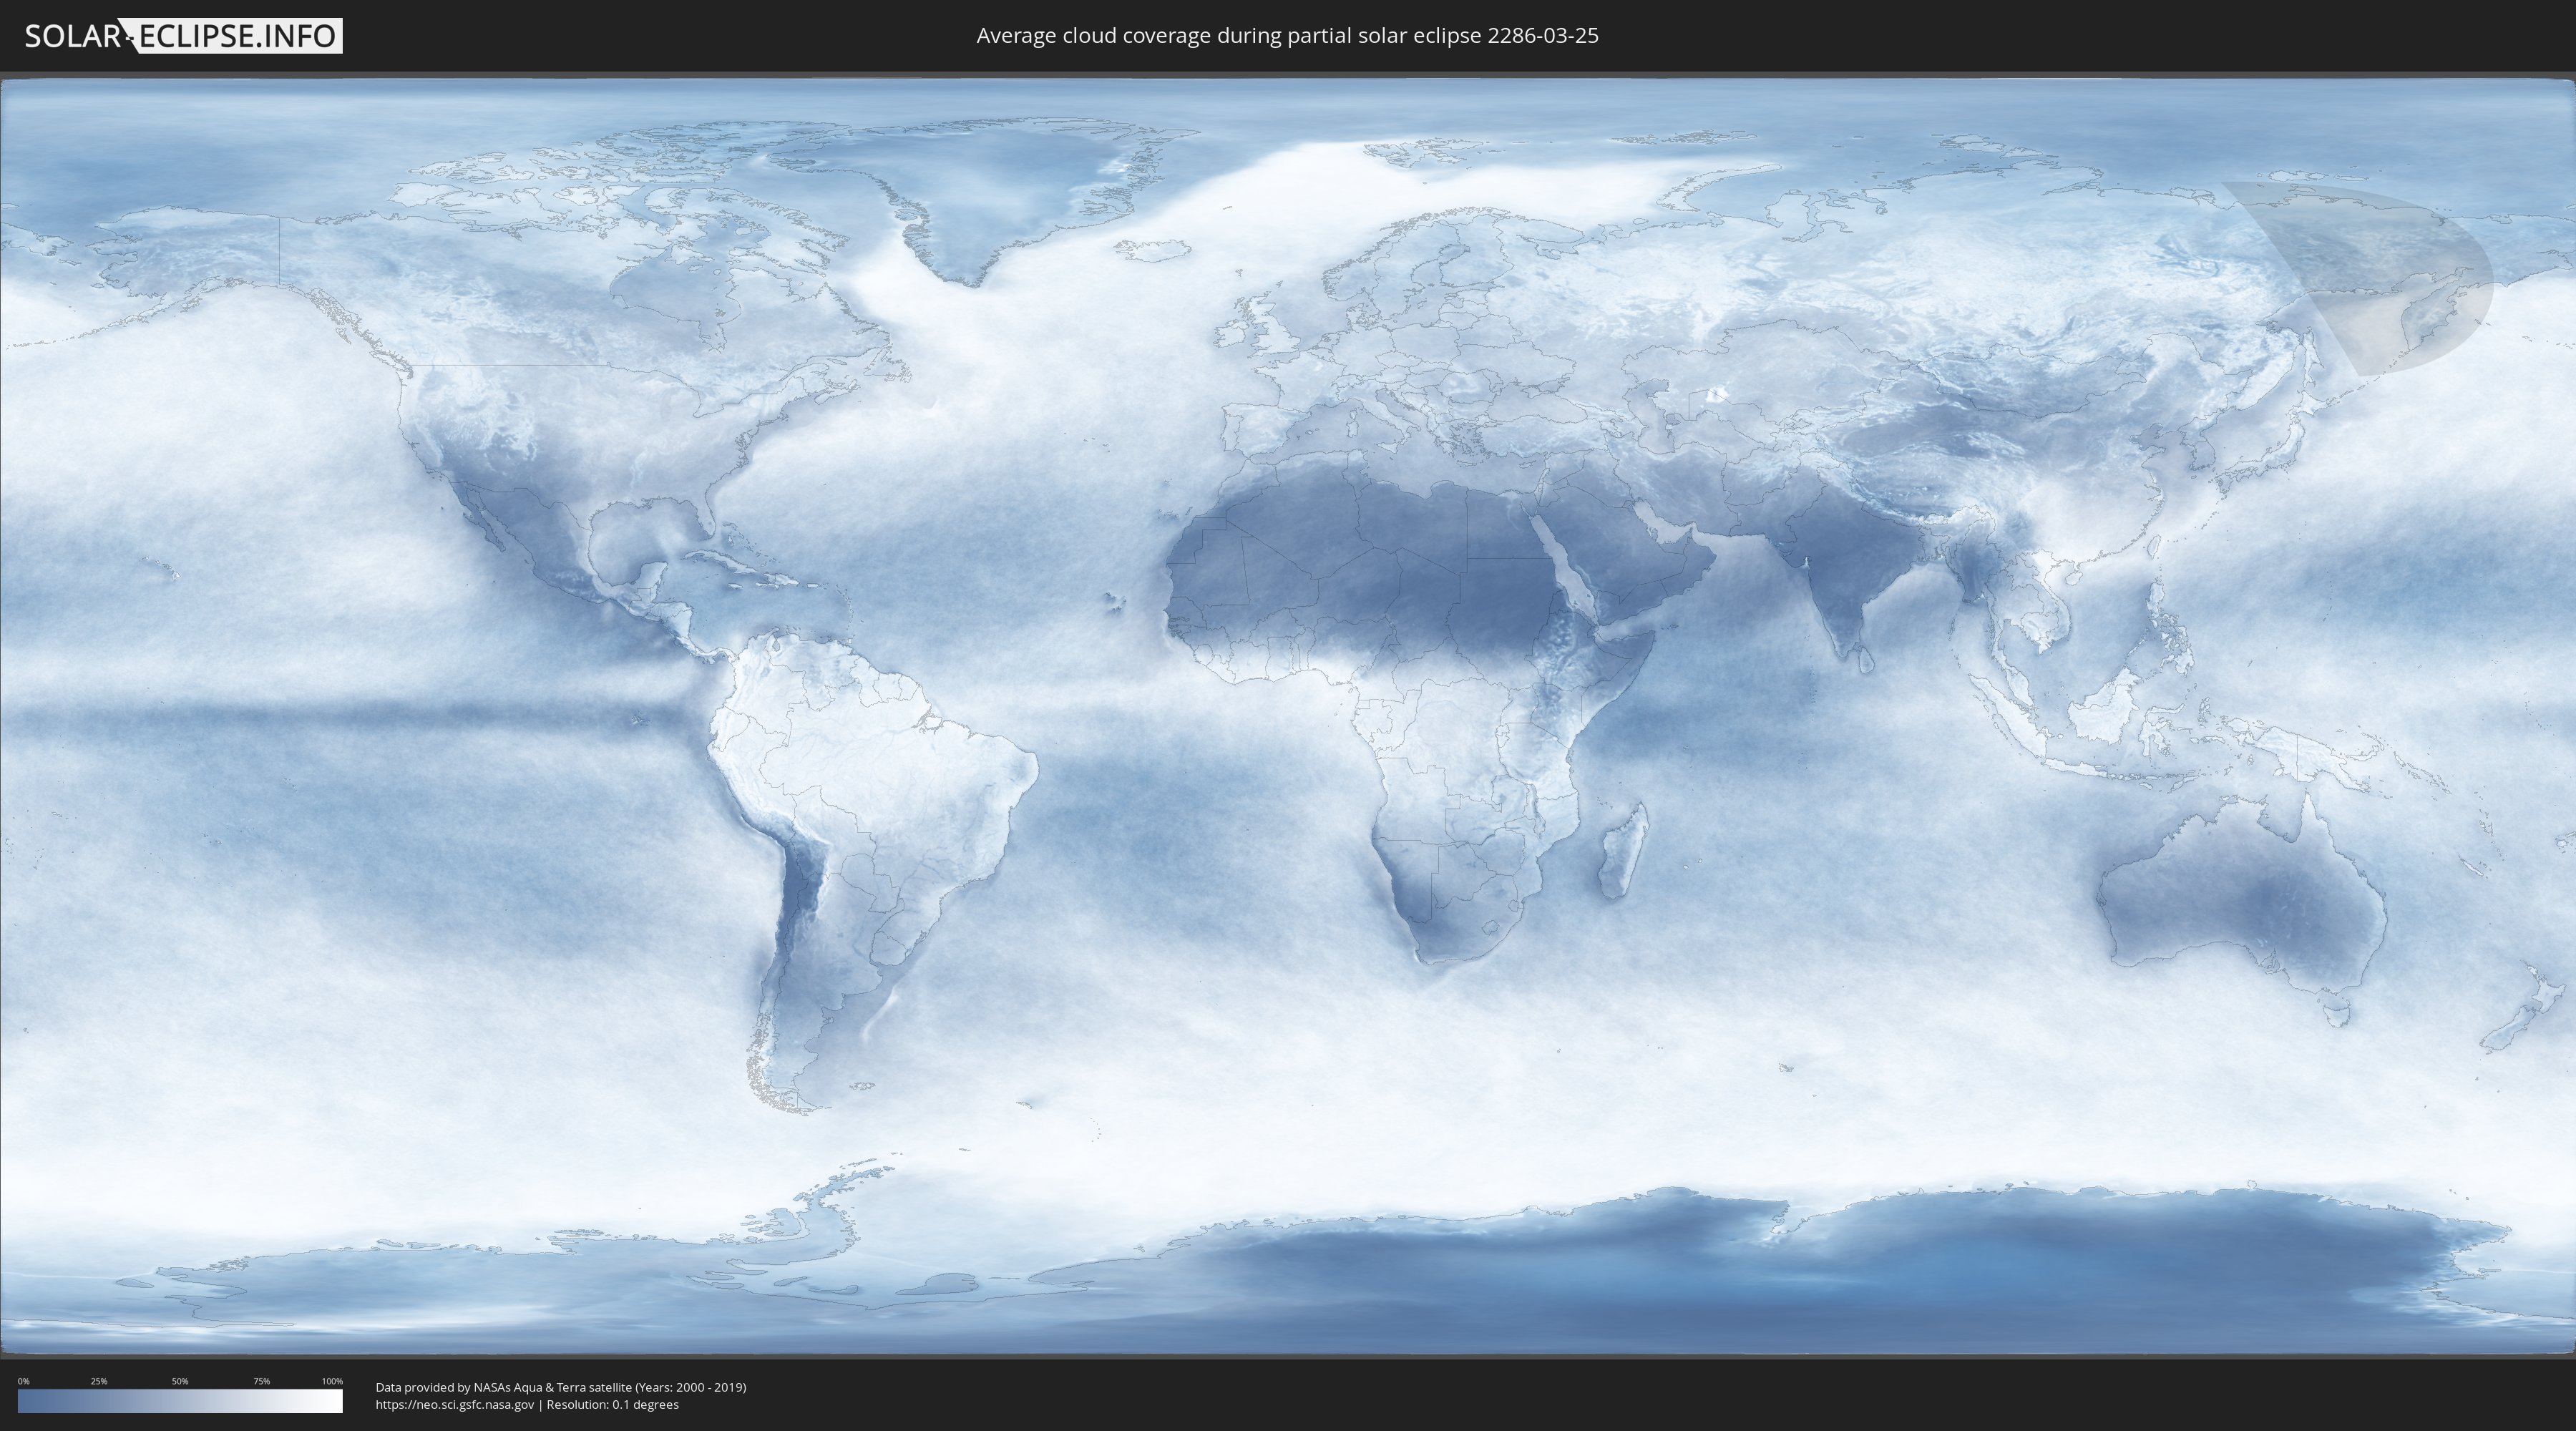Screen dimensions: 2576x1431
Task: Click the 50% legend label
Action: (180, 1381)
